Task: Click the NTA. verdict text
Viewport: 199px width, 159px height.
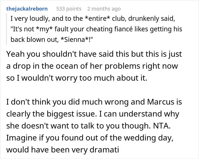Action: click(162, 126)
